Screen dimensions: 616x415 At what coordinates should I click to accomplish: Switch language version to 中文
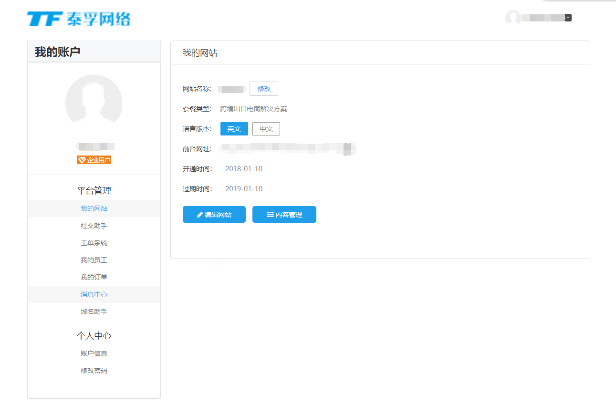(x=266, y=129)
